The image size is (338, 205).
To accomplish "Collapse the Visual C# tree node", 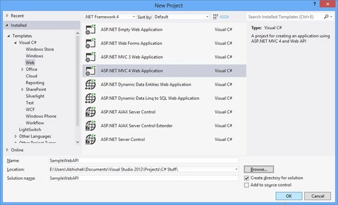I will click(16, 42).
